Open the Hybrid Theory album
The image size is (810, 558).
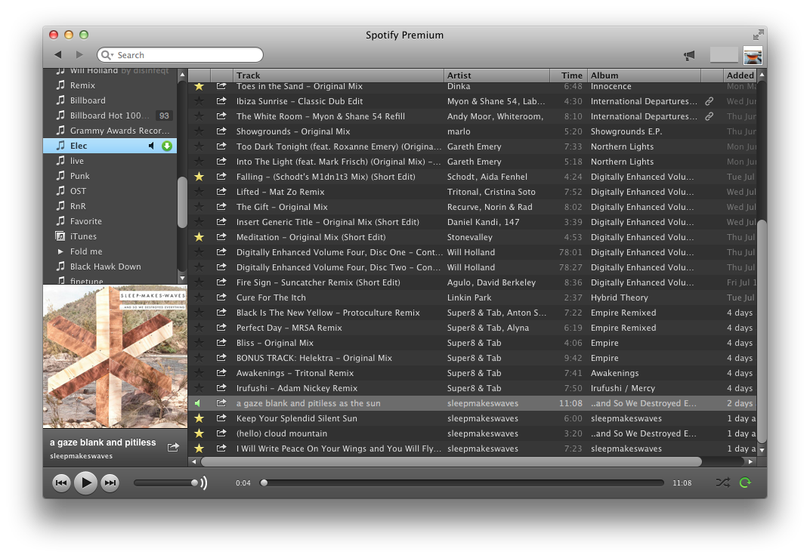(x=619, y=297)
